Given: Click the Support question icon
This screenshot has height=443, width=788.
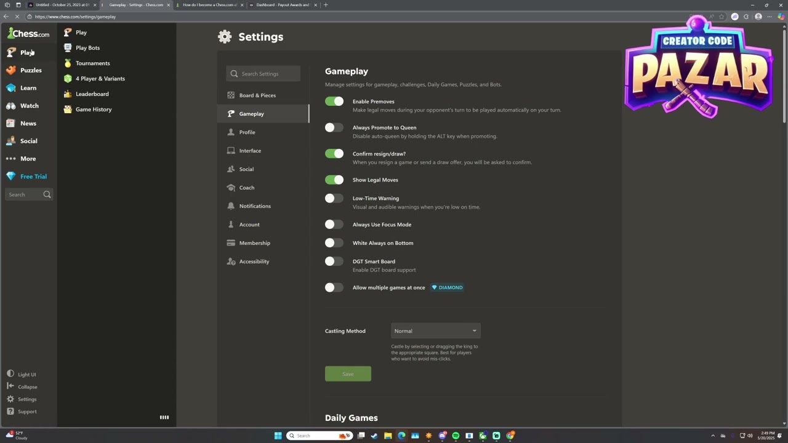Looking at the screenshot, I should click(10, 411).
